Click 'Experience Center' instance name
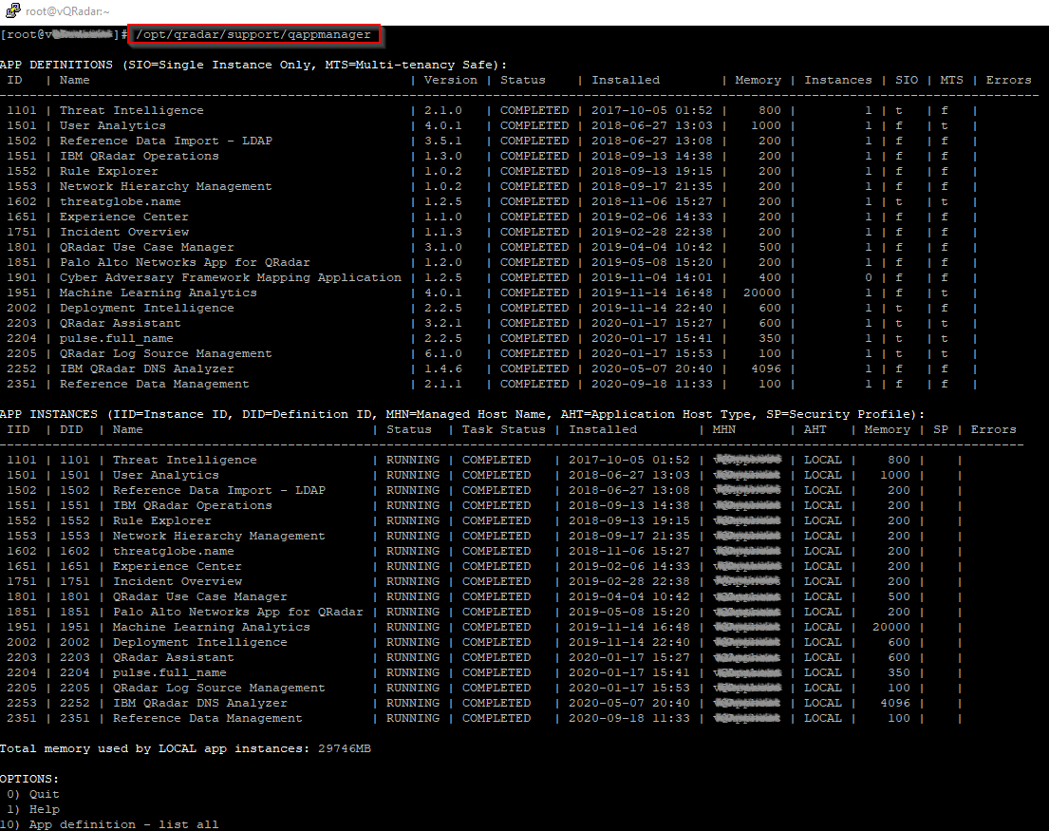1049x831 pixels. click(x=178, y=567)
